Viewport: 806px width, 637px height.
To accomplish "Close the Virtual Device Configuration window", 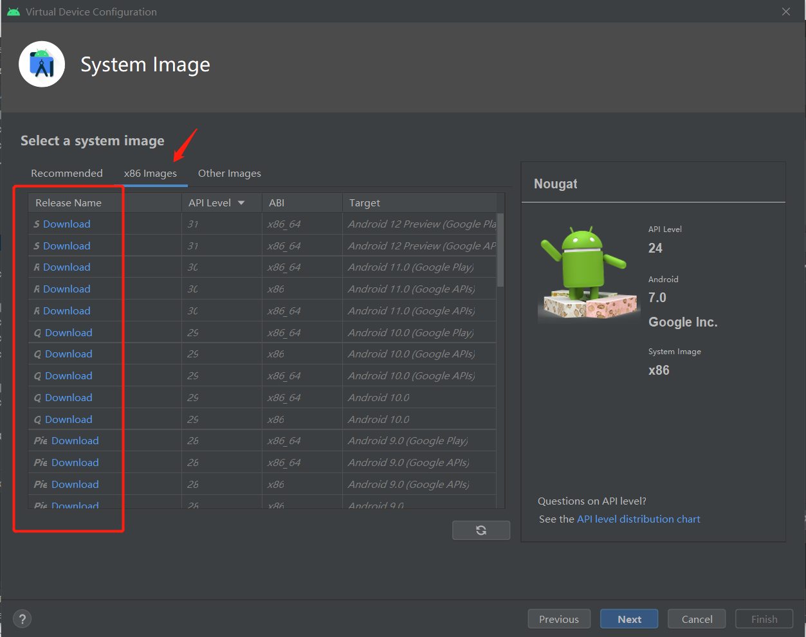I will pyautogui.click(x=785, y=12).
